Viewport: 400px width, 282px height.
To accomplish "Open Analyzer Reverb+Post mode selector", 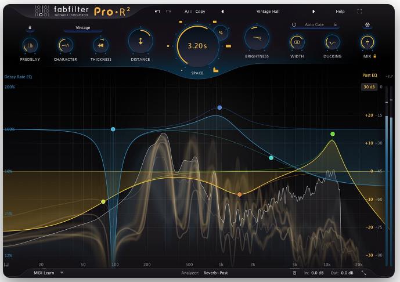I will coord(215,273).
